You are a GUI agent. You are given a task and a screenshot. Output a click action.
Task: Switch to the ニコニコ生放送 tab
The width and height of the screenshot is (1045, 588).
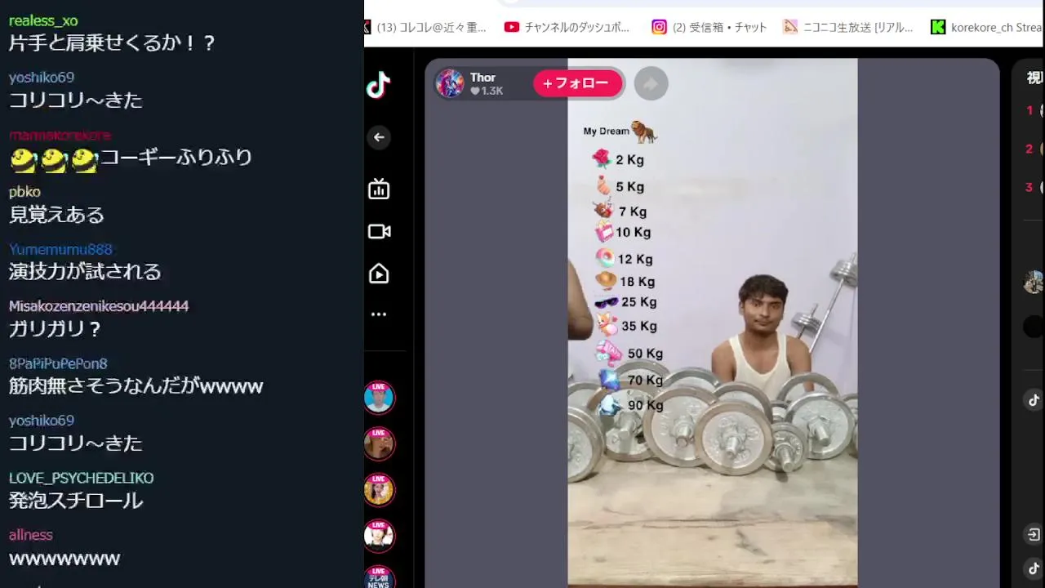coord(848,27)
